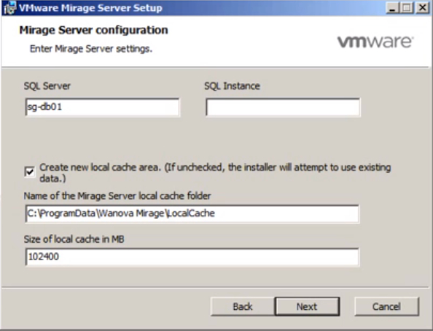Click the 'Create new local cache area' label text
The height and width of the screenshot is (331, 433).
pyautogui.click(x=215, y=173)
